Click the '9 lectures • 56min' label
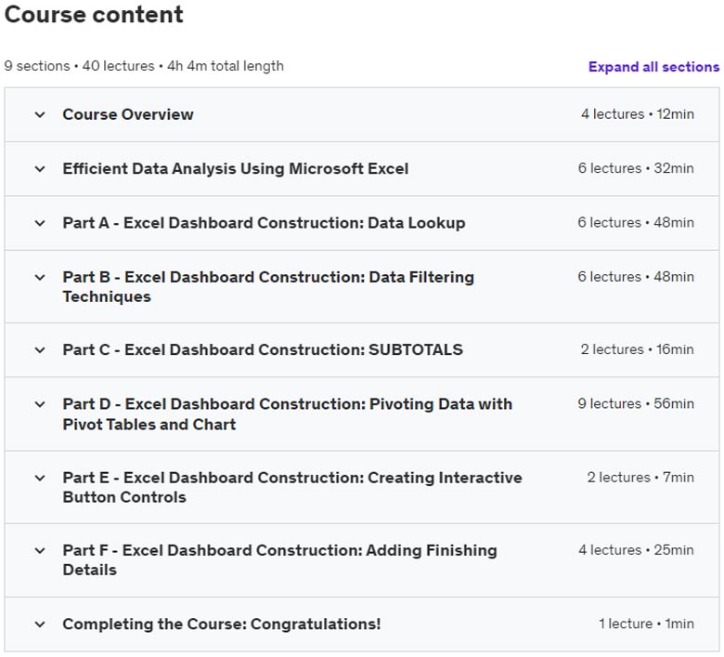This screenshot has width=724, height=657. pos(636,403)
